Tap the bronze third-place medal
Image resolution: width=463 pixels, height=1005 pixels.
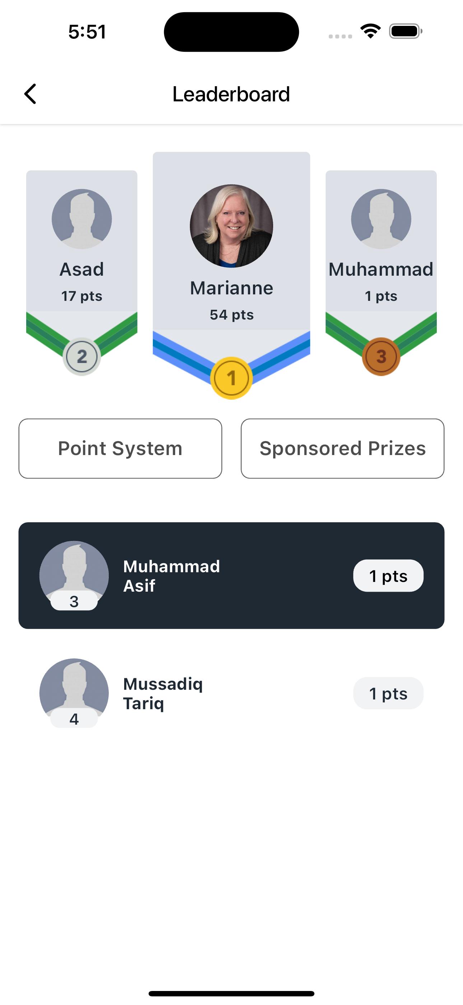pyautogui.click(x=381, y=356)
